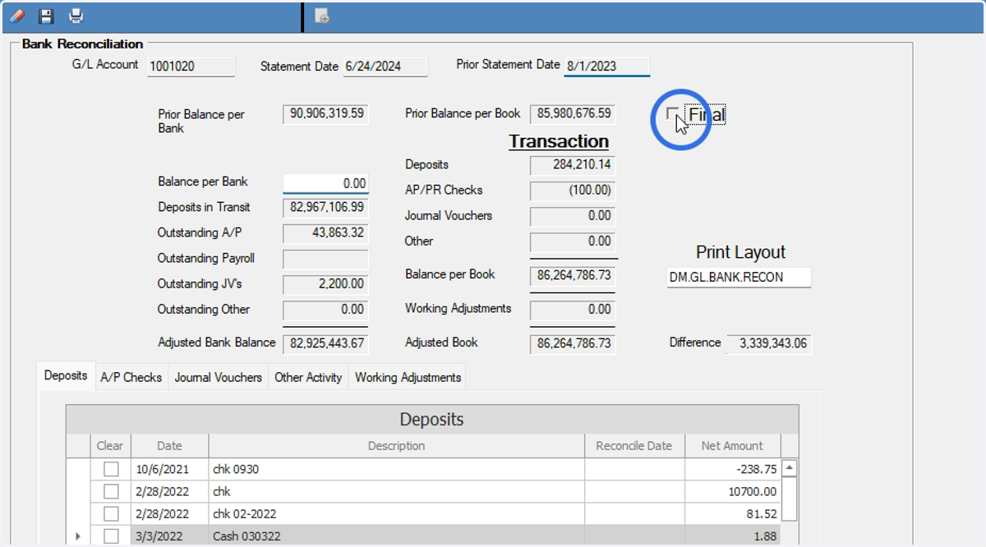Viewport: 986px width, 547px height.
Task: Select the Deposits tab
Action: (66, 375)
